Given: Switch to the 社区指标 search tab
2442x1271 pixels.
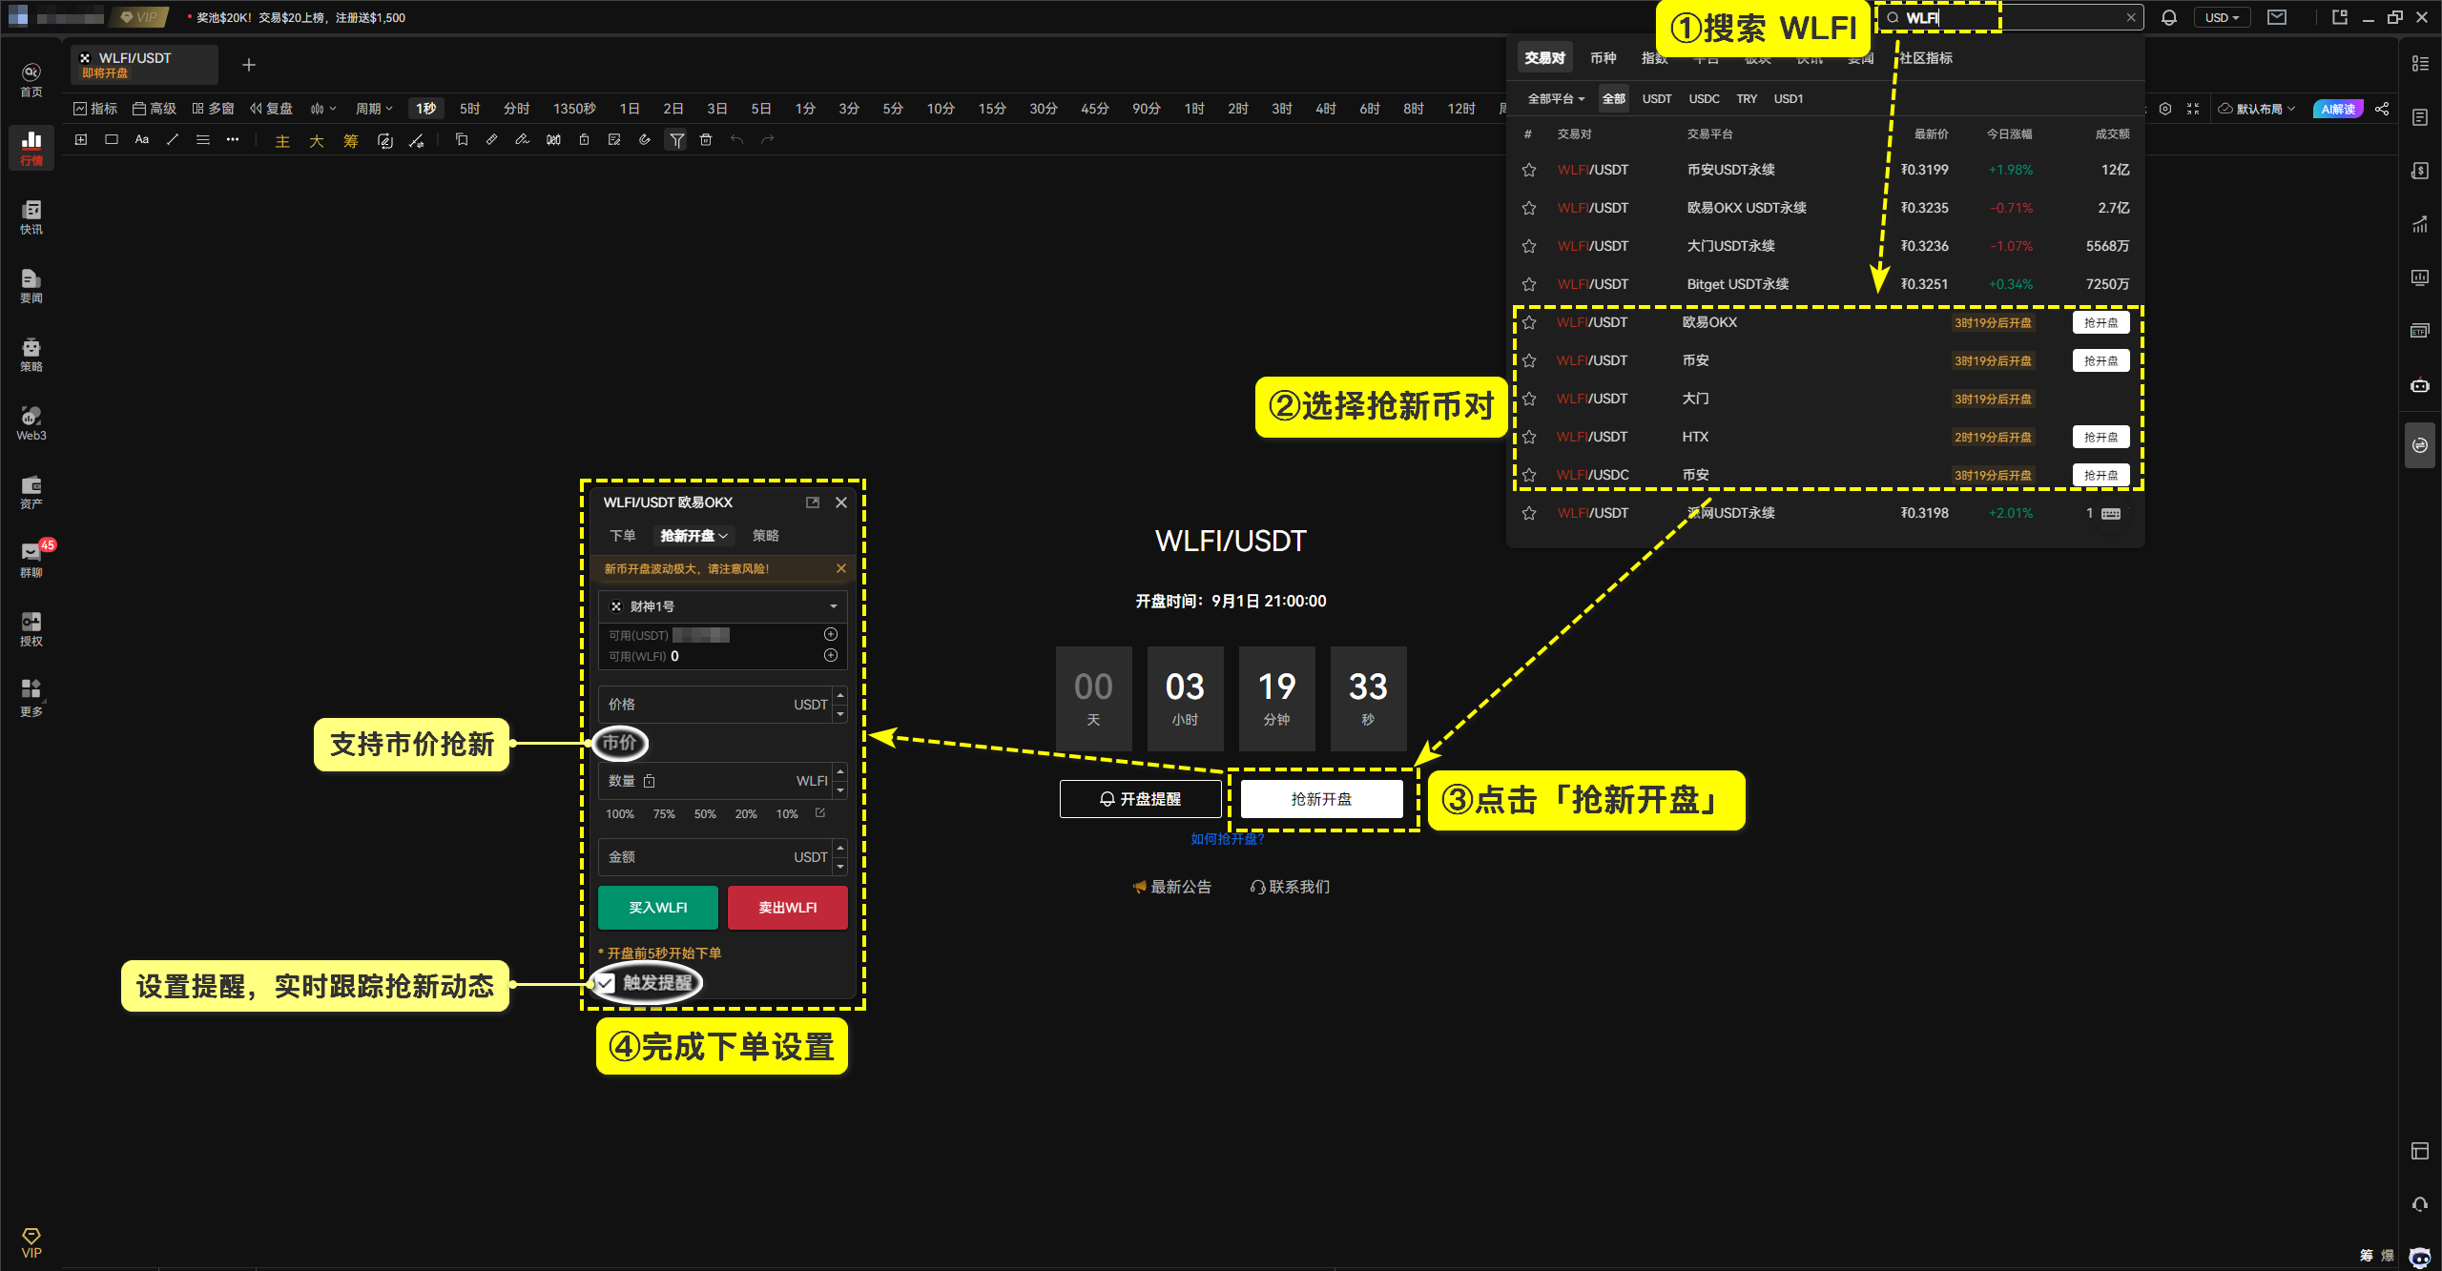Looking at the screenshot, I should pyautogui.click(x=1926, y=58).
